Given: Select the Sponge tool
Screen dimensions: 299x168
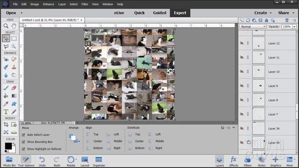Looking at the screenshot, I should click(14, 75).
